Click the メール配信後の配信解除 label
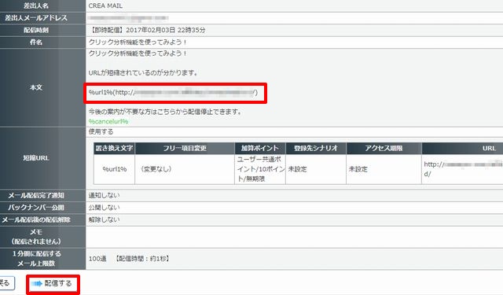This screenshot has width=503, height=295. (x=36, y=220)
